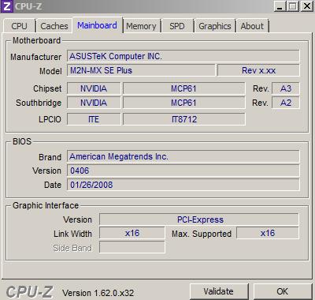Click the Chipset MCP61 field
This screenshot has height=300, width=315.
click(x=183, y=88)
